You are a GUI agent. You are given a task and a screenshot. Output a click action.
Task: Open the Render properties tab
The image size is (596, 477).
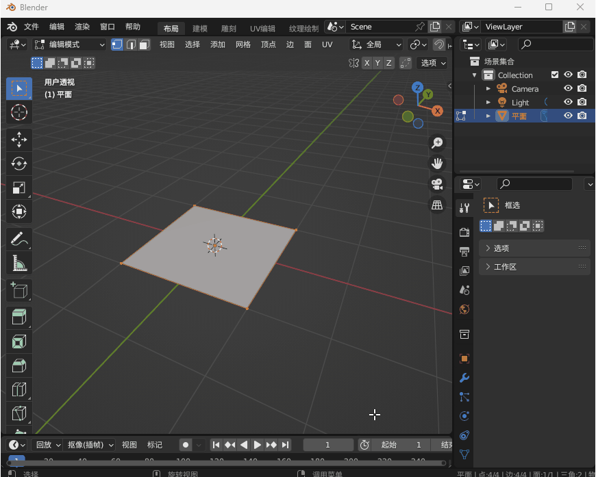tap(464, 232)
